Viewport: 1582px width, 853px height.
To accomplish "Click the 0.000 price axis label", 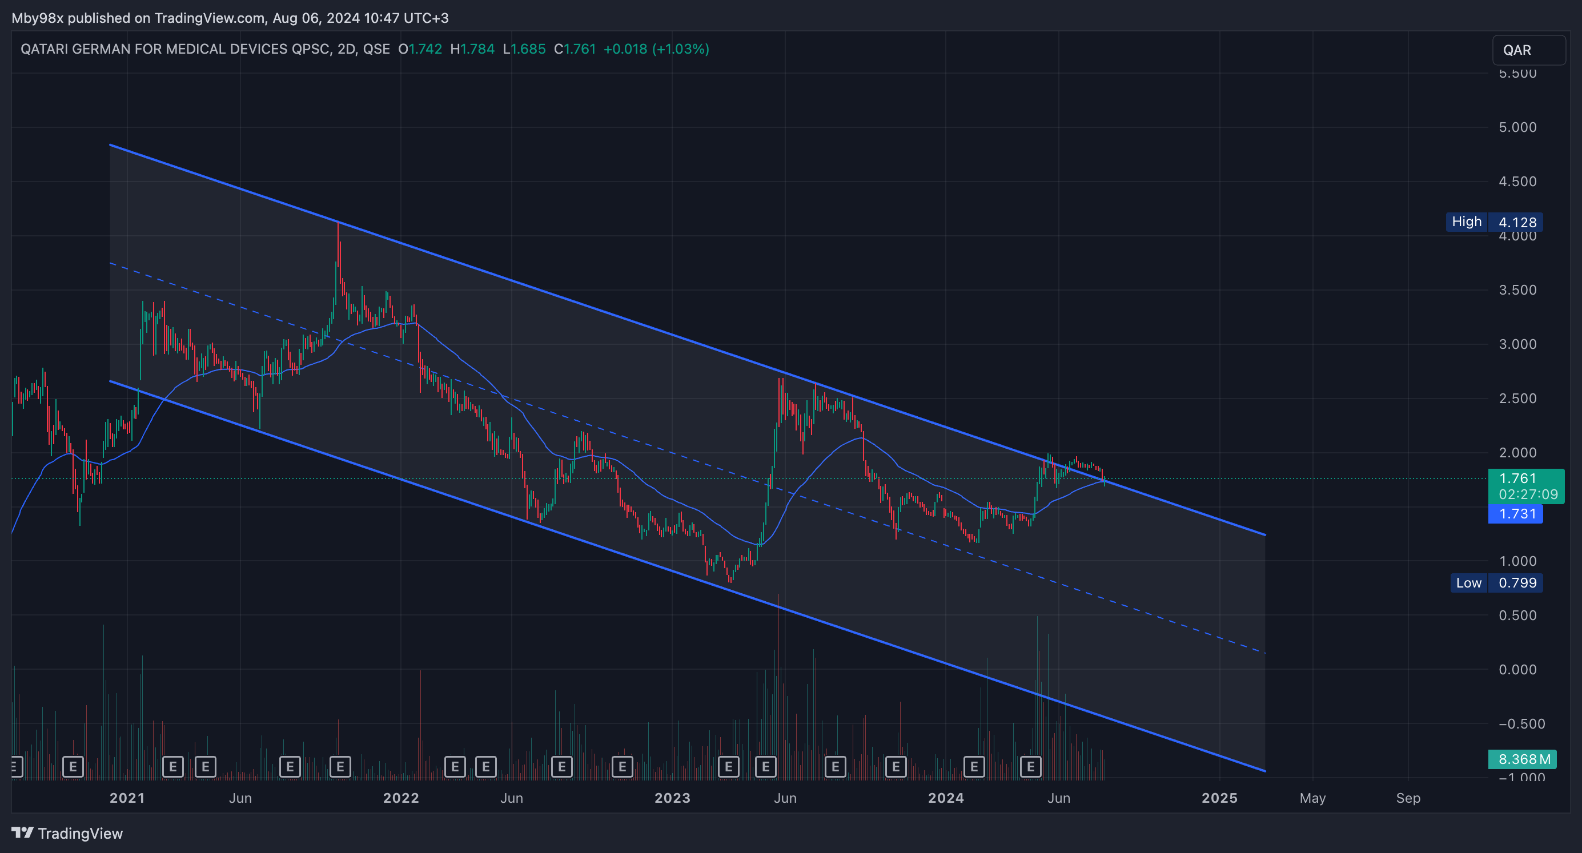I will pos(1517,669).
